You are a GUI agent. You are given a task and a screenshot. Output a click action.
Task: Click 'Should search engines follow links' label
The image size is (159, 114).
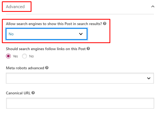46,49
